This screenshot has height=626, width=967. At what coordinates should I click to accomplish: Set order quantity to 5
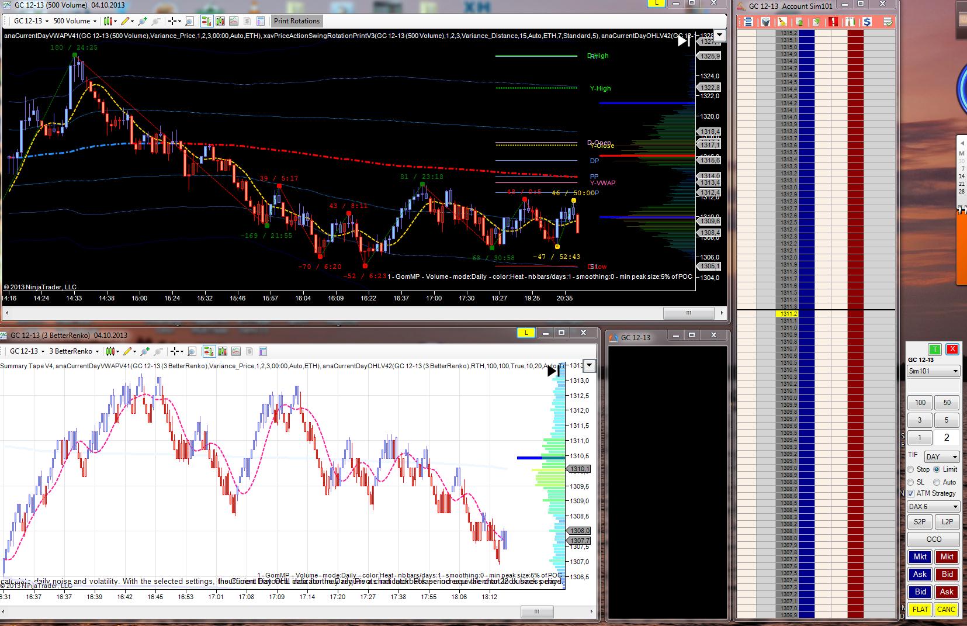(x=947, y=420)
